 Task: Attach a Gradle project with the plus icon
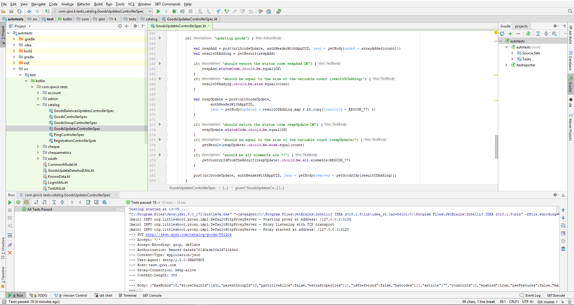pyautogui.click(x=510, y=34)
